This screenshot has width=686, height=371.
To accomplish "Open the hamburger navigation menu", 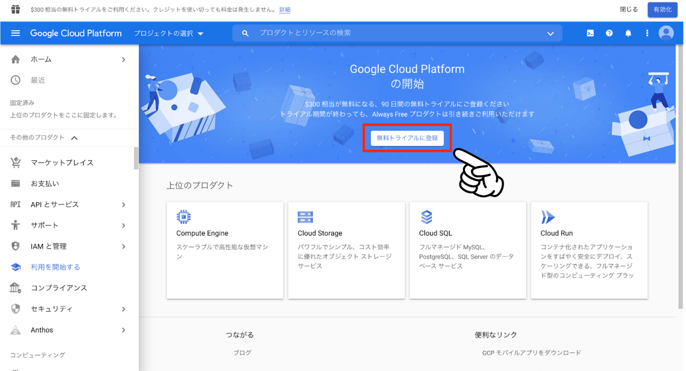I will (15, 33).
